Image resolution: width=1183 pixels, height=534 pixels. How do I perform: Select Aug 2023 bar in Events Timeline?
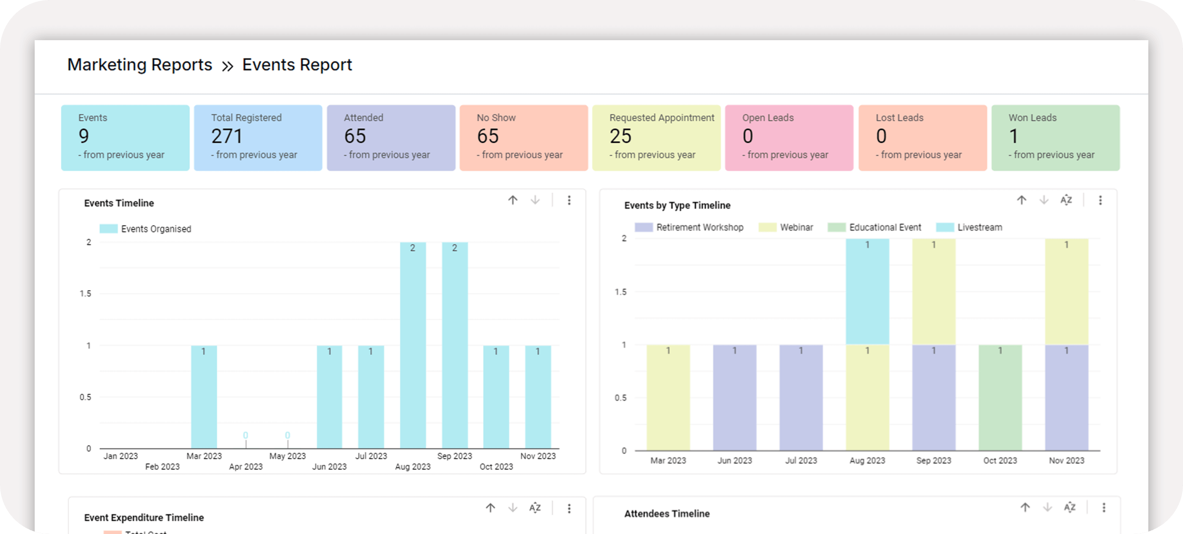[x=413, y=345]
